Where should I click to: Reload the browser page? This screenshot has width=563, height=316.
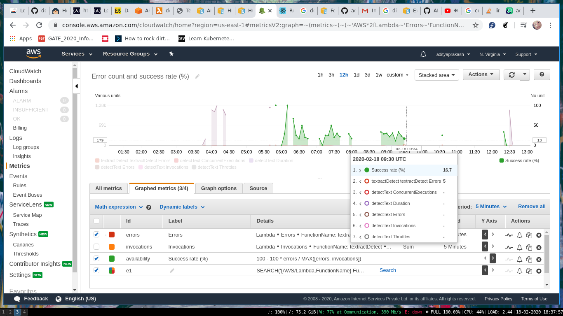(40, 25)
